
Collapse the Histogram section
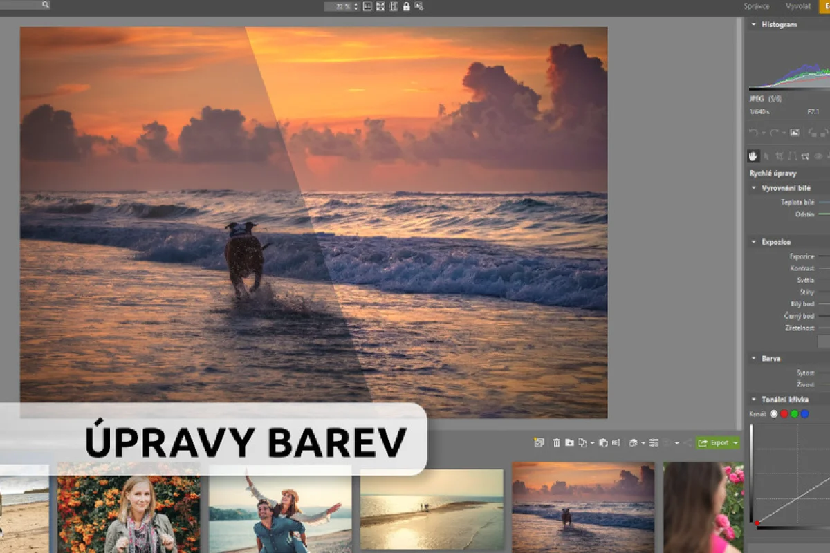tap(753, 24)
